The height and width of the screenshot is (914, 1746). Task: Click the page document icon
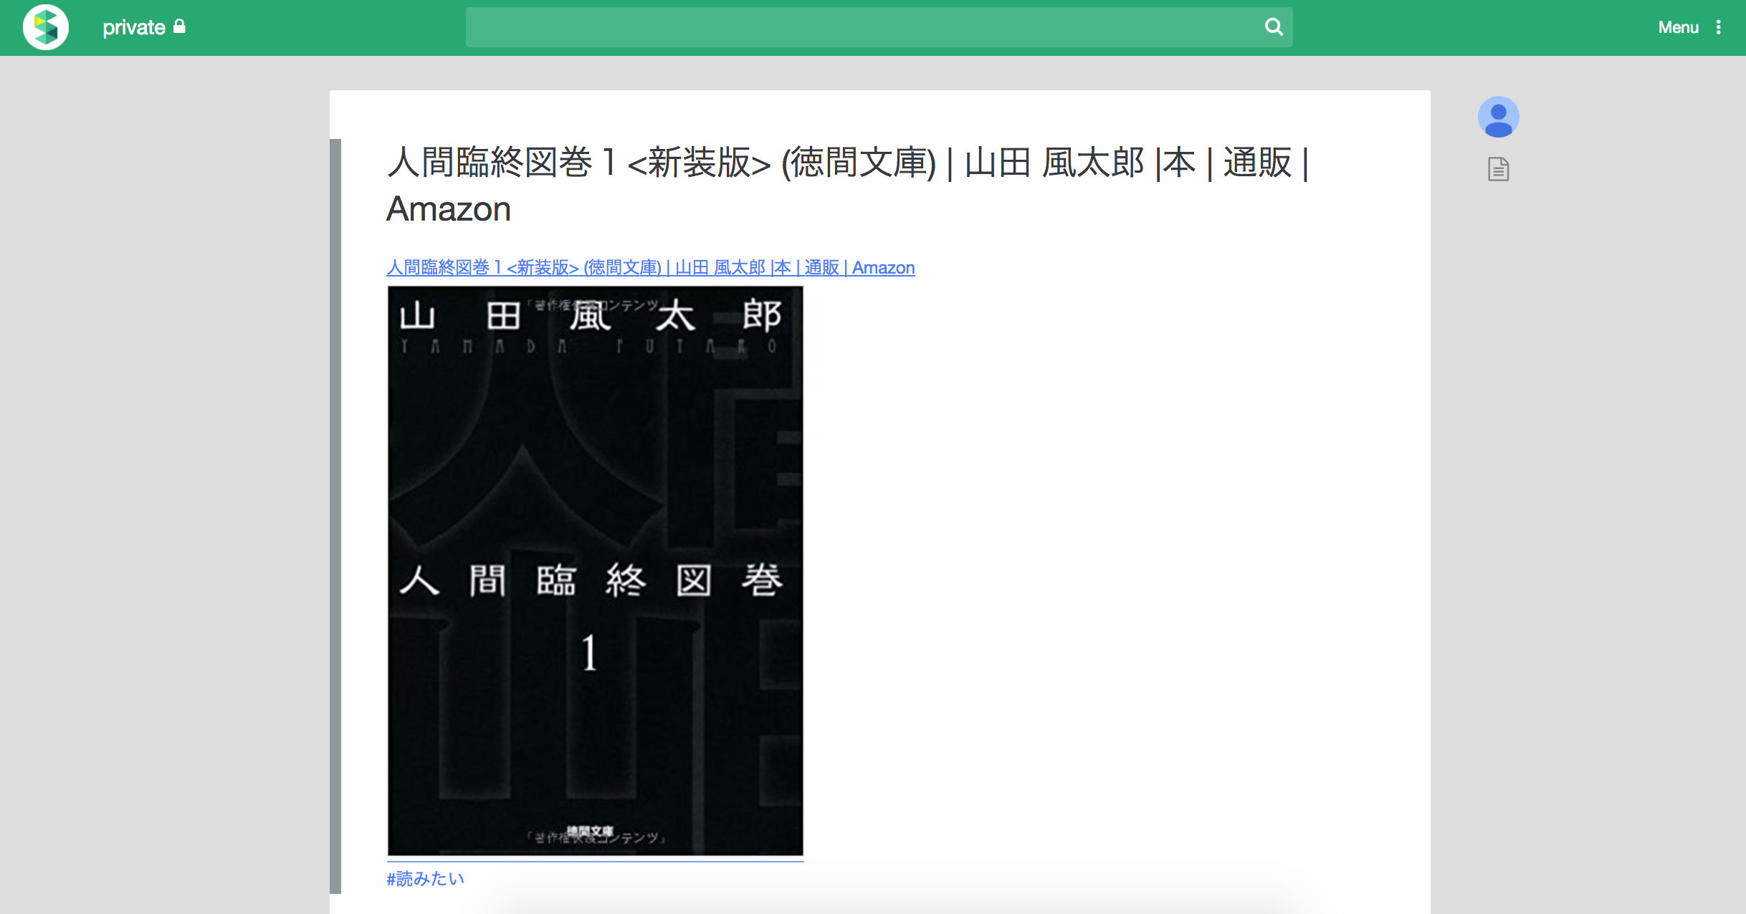pyautogui.click(x=1498, y=169)
